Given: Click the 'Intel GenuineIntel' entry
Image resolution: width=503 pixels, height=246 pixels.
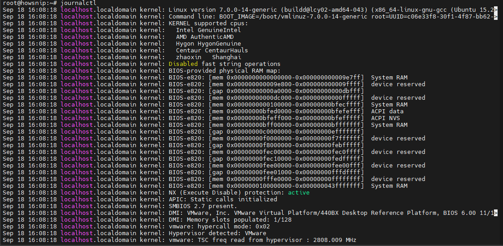Looking at the screenshot, I should (x=209, y=30).
